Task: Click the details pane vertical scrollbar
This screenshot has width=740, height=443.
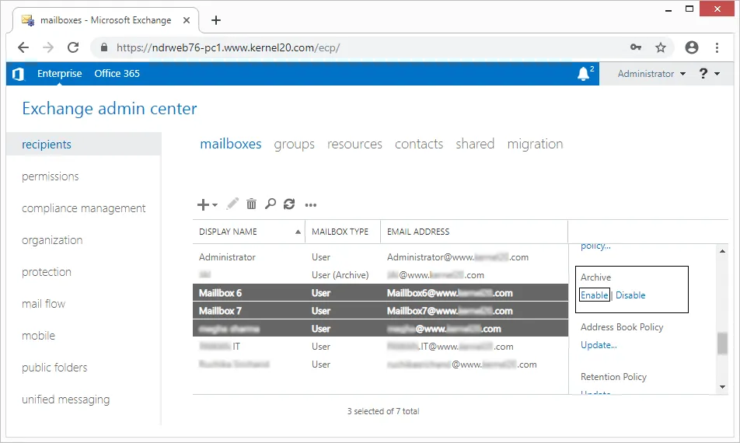Action: (x=722, y=343)
